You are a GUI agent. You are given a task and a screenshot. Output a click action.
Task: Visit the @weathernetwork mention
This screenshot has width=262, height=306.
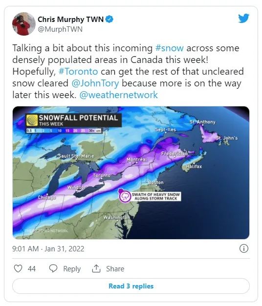point(118,95)
